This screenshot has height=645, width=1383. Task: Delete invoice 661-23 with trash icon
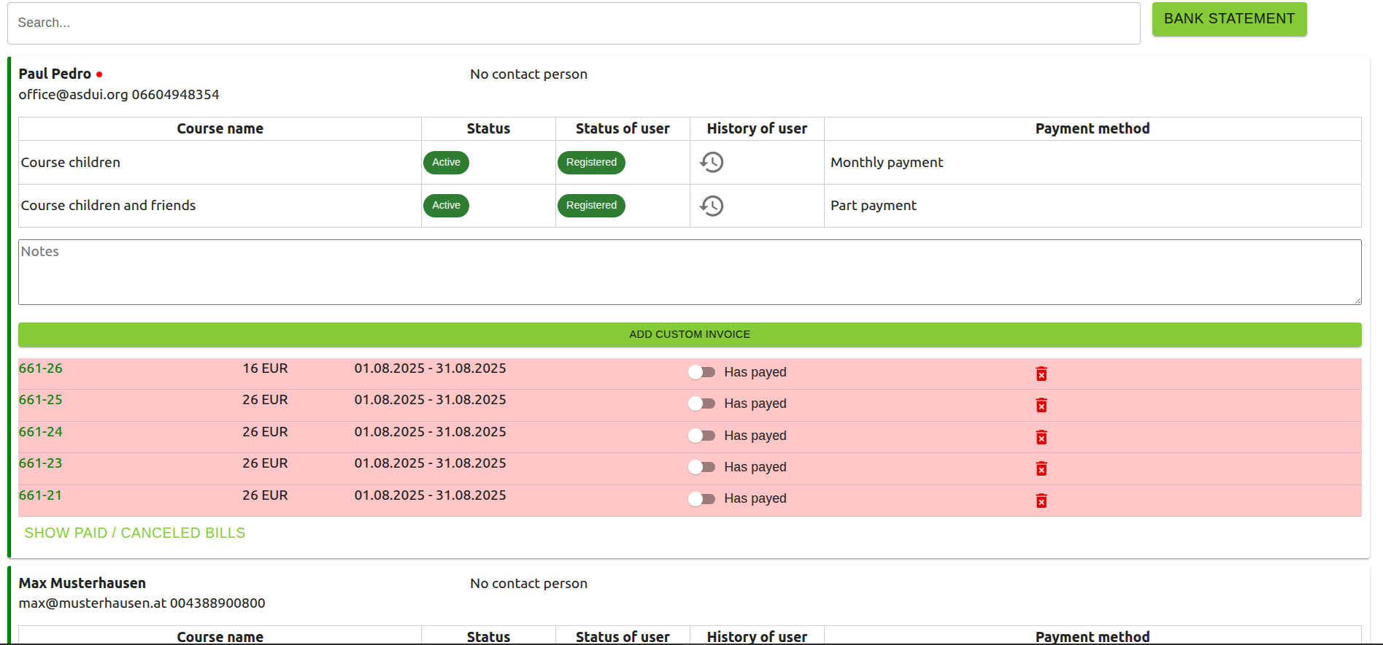(x=1041, y=468)
